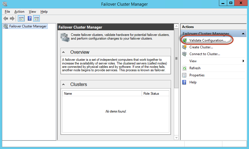Click the blue Help toolbar icon
Screen dimensions: 249x149
pyautogui.click(x=29, y=19)
